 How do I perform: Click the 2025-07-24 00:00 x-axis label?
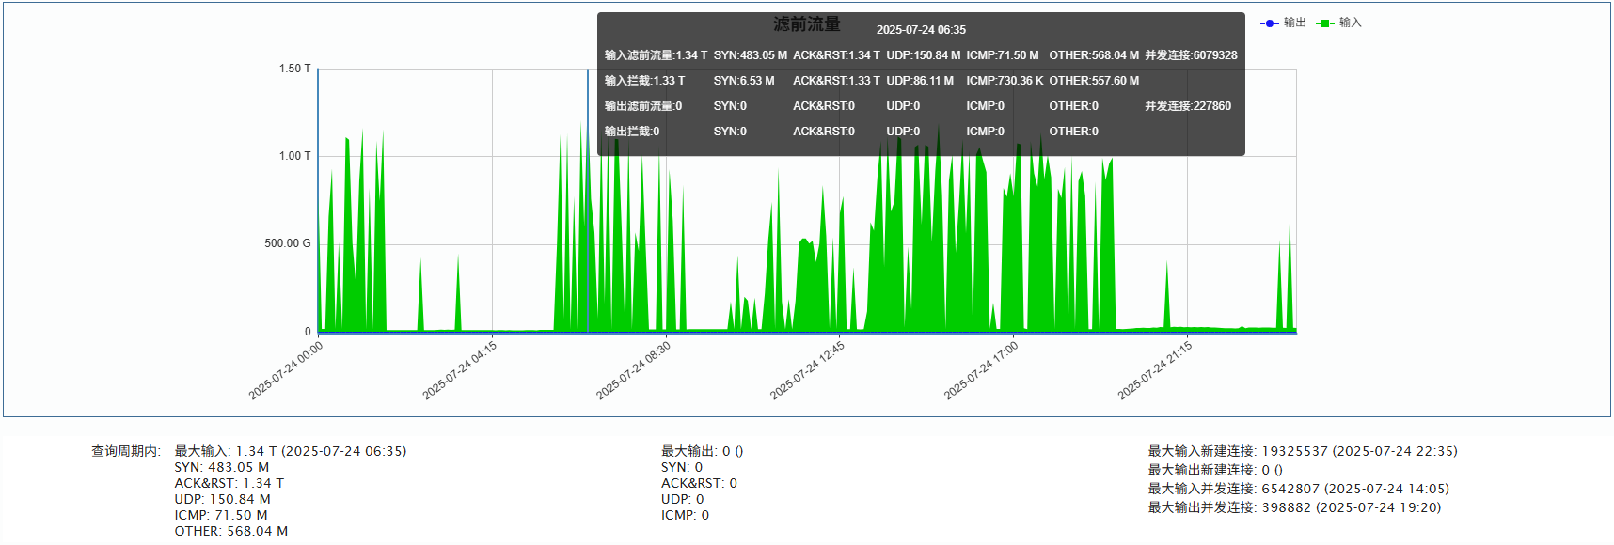pyautogui.click(x=286, y=370)
